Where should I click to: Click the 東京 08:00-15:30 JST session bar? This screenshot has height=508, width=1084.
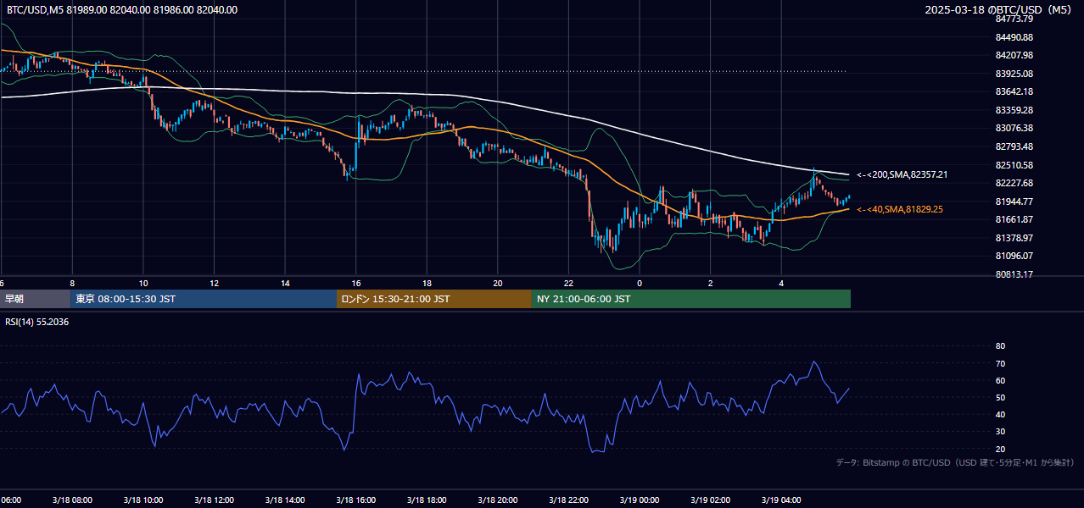[204, 299]
